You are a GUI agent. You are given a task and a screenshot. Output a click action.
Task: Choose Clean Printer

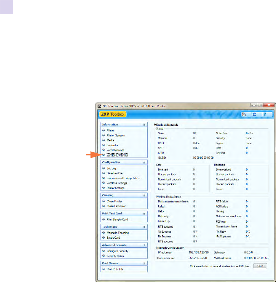114,201
